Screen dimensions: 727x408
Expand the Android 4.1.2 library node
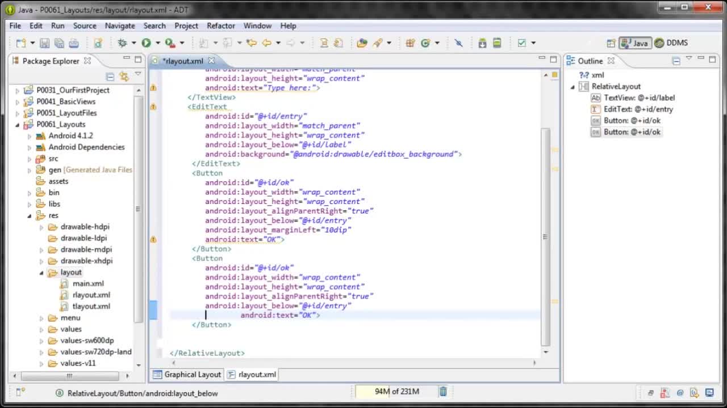point(30,136)
